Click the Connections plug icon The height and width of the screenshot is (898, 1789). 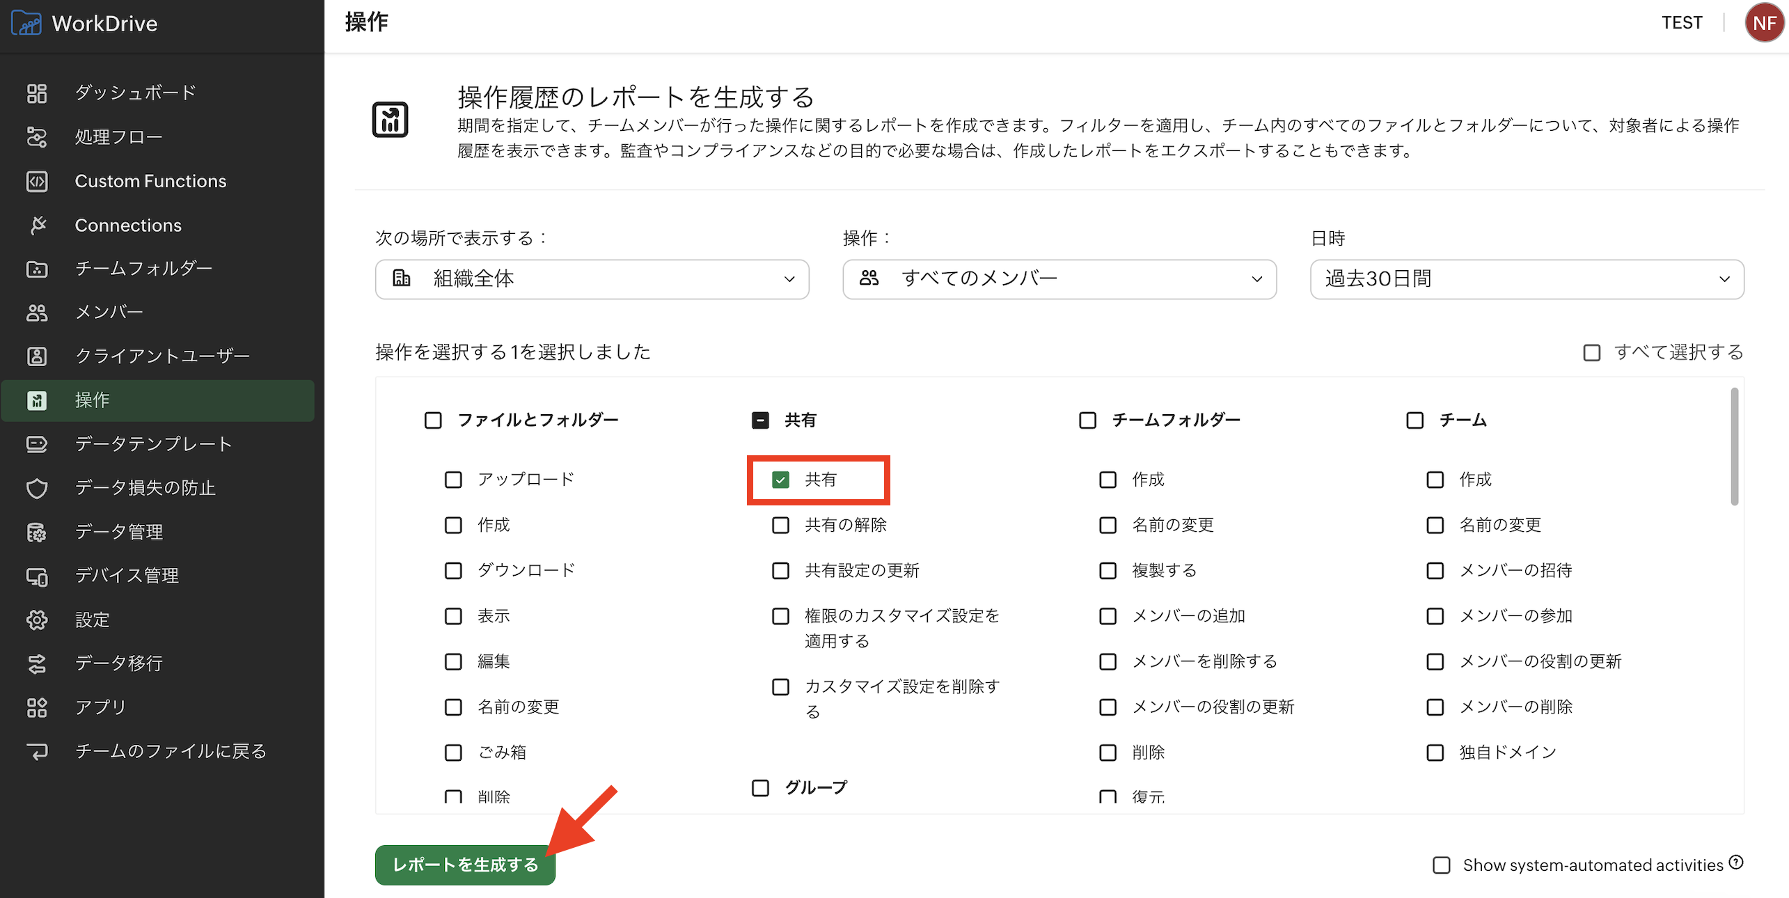click(x=37, y=225)
